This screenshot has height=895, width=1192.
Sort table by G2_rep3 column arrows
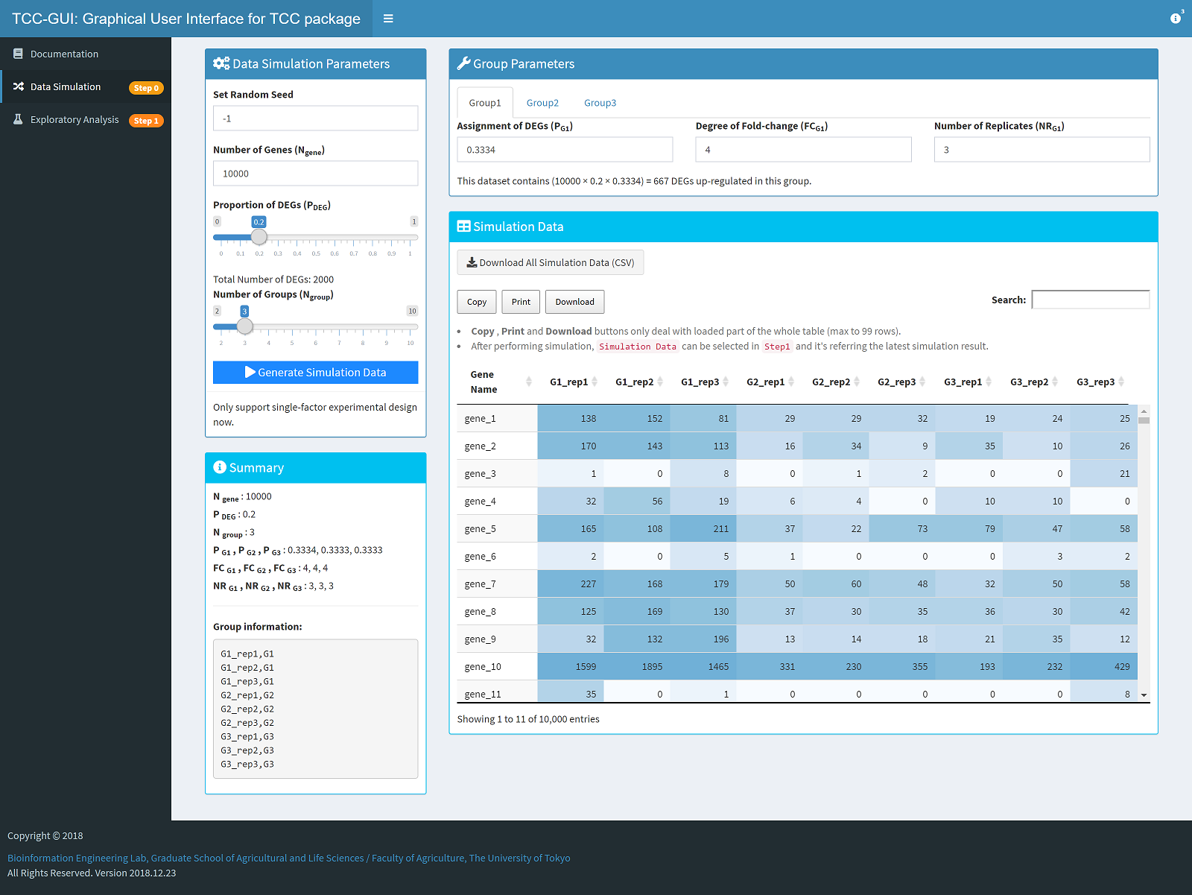click(922, 382)
